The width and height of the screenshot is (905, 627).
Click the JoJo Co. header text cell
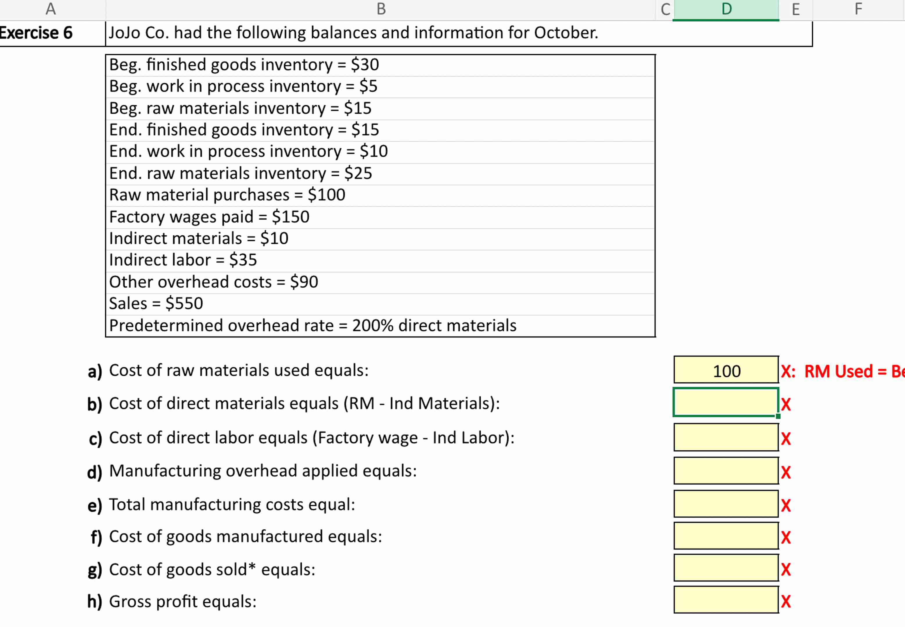tap(353, 33)
